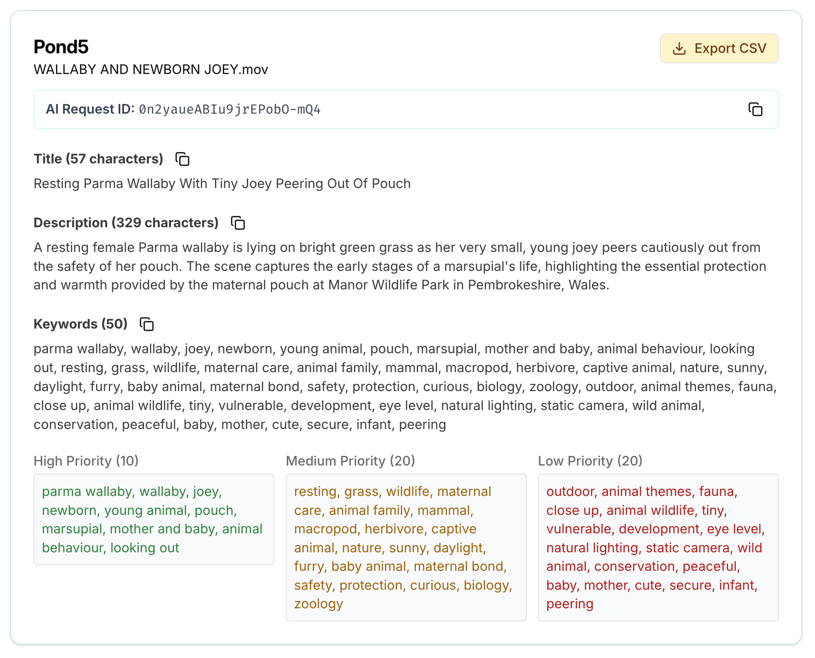Image resolution: width=815 pixels, height=658 pixels.
Task: Click the Low Priority (20) label
Action: [x=590, y=461]
